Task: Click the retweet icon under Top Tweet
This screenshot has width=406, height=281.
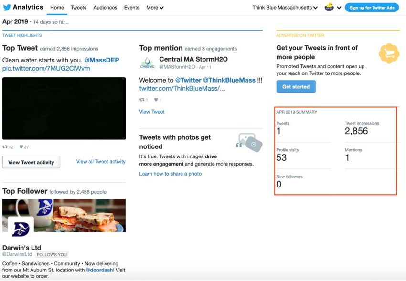Action: point(5,147)
